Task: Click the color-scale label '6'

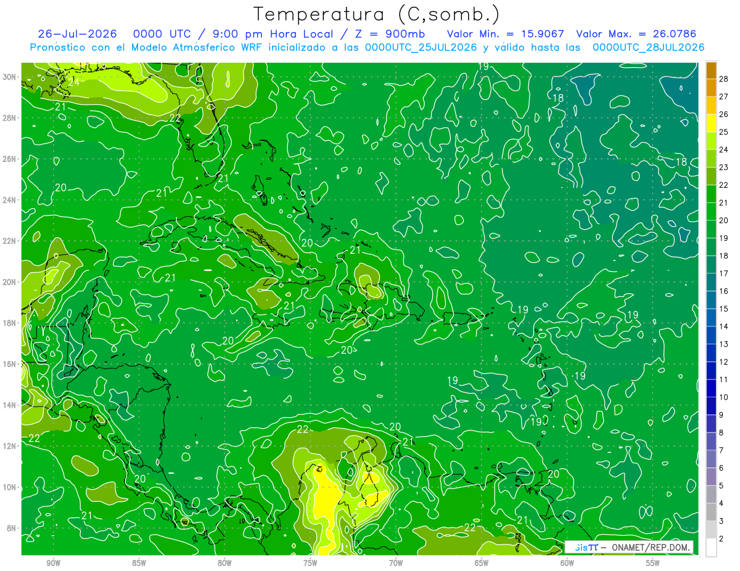Action: tap(721, 468)
